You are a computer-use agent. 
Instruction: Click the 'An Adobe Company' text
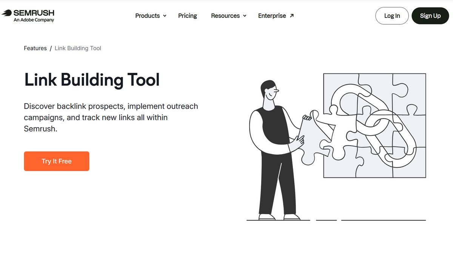click(34, 20)
